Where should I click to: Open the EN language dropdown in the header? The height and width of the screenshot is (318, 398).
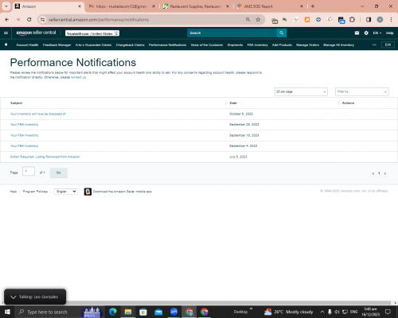click(377, 33)
